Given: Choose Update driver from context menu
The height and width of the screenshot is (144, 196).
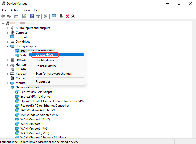Looking at the screenshot, I should click(56, 55).
